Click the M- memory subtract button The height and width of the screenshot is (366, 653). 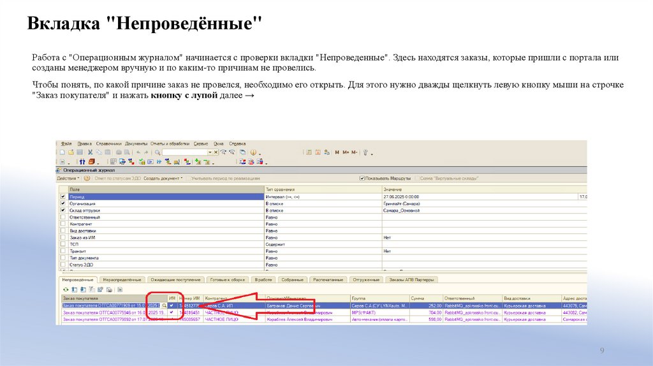[354, 152]
